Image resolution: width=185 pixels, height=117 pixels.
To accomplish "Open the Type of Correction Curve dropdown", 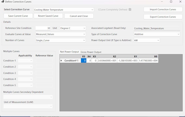I will 157,34.
